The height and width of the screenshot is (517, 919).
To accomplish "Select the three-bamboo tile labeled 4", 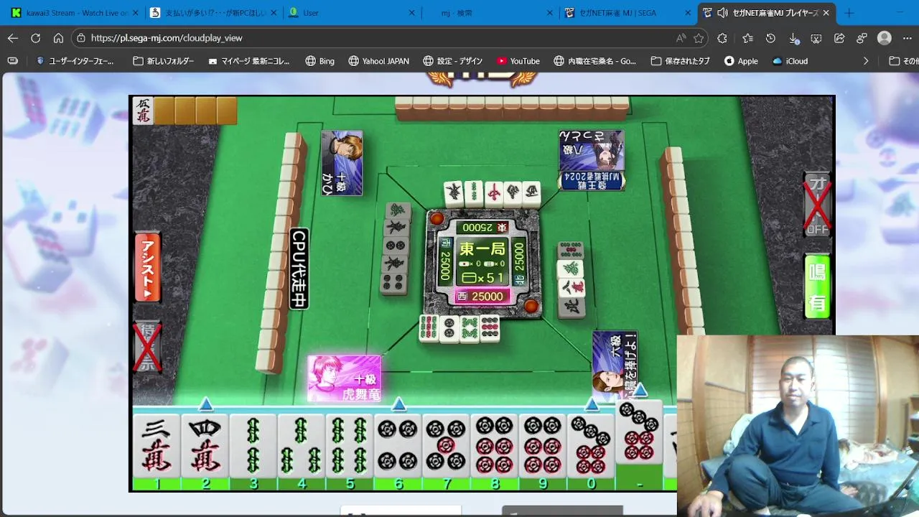I will 301,445.
